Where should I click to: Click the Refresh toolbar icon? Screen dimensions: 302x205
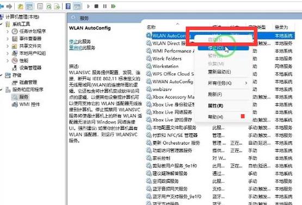pyautogui.click(x=49, y=7)
